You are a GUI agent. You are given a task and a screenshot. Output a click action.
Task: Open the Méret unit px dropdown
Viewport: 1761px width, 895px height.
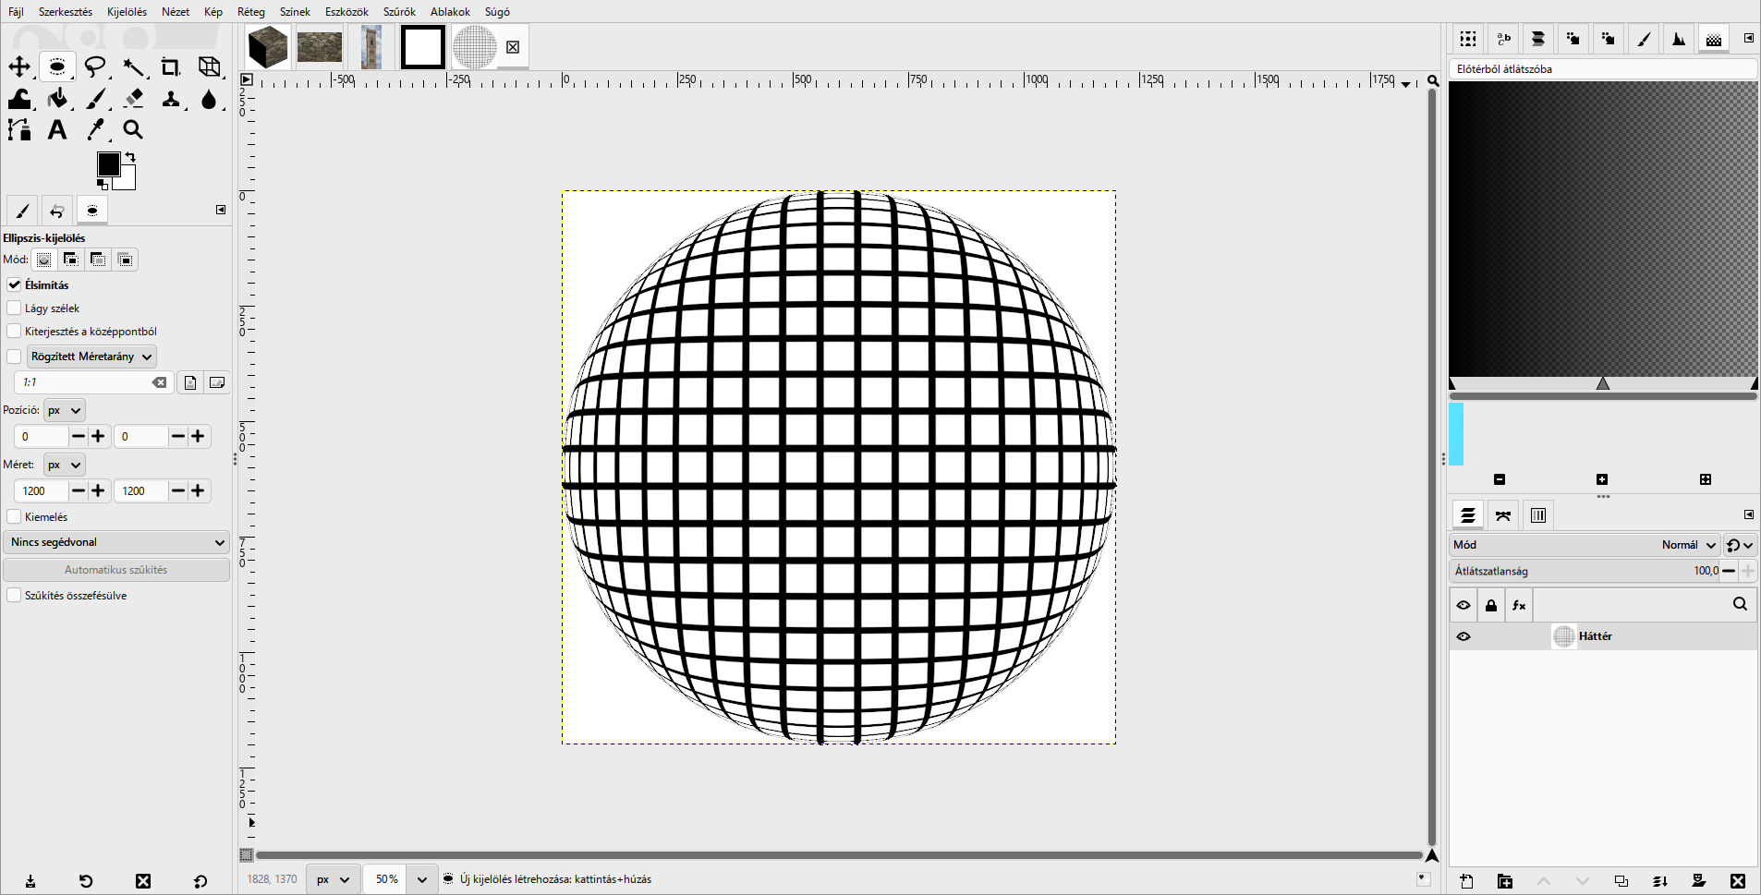click(65, 465)
